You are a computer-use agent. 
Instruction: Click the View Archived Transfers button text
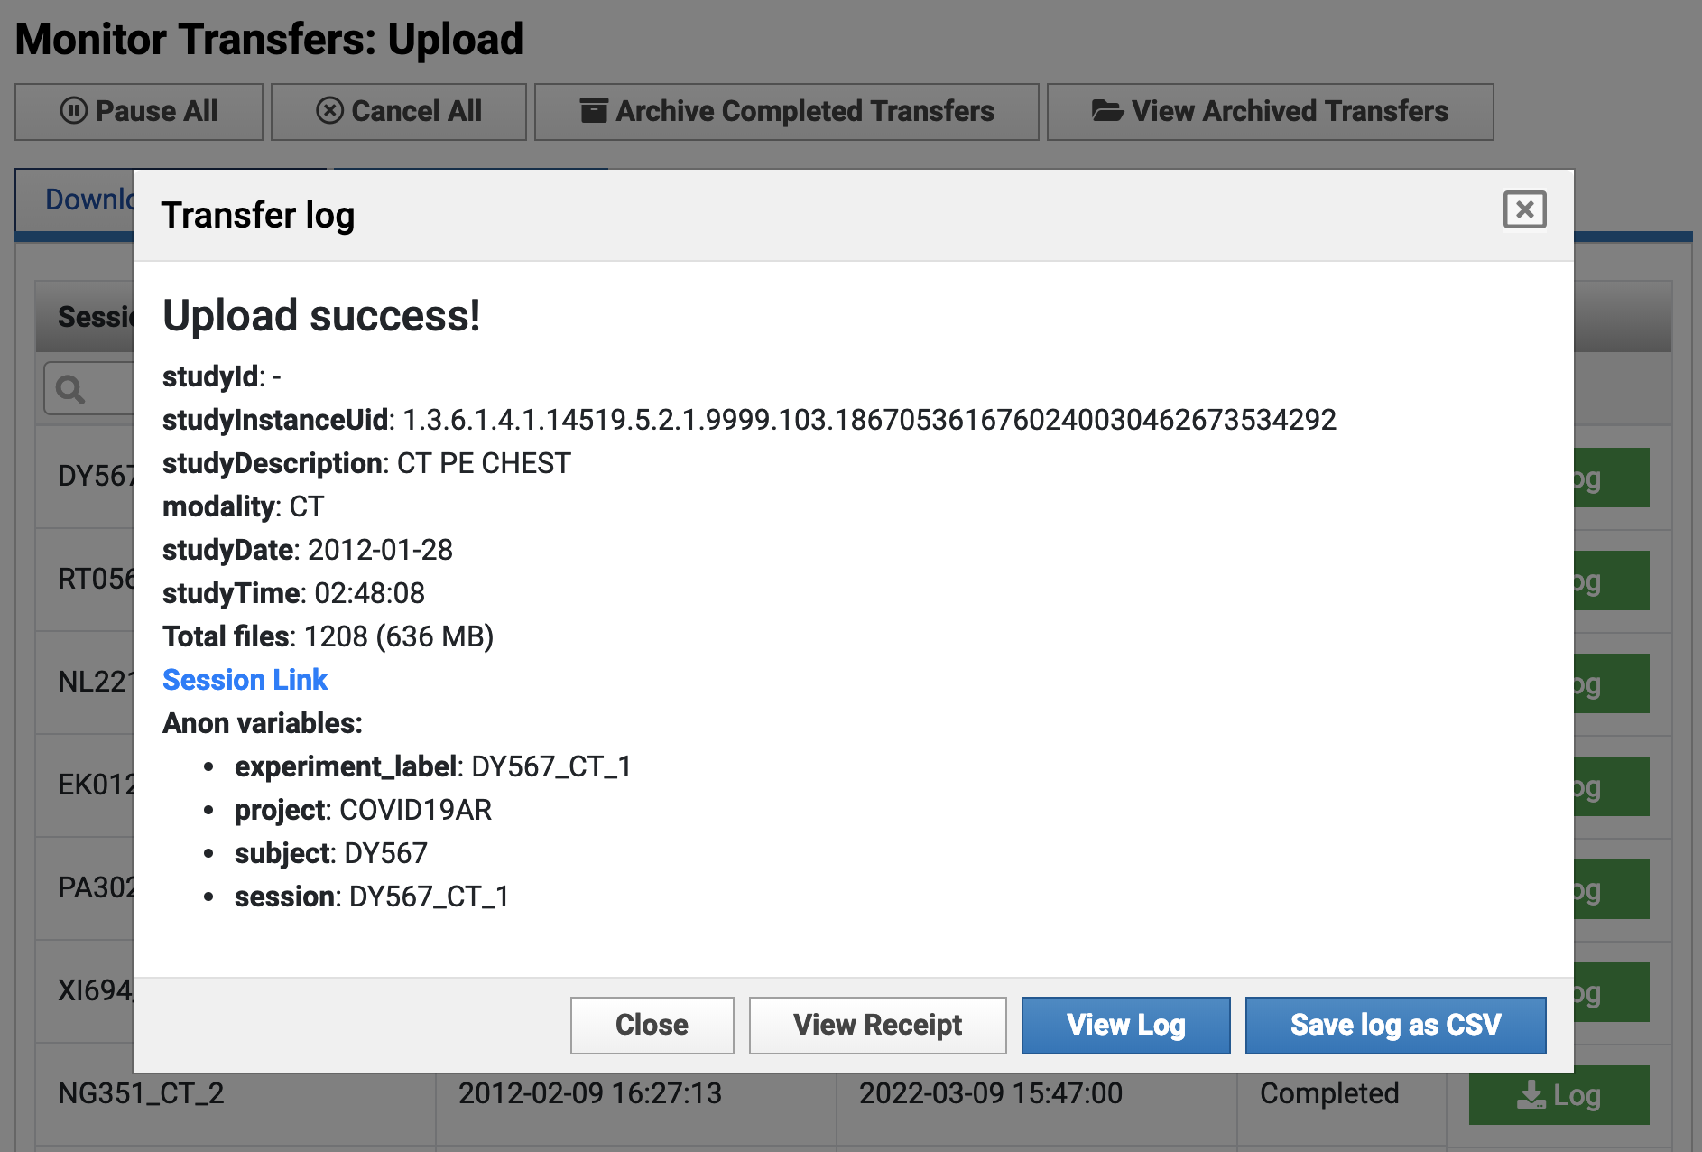coord(1290,111)
